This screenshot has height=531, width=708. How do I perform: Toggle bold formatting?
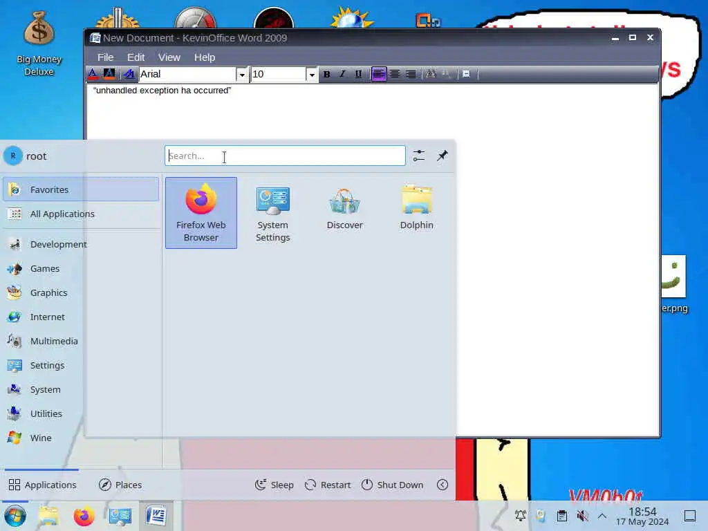coord(326,74)
